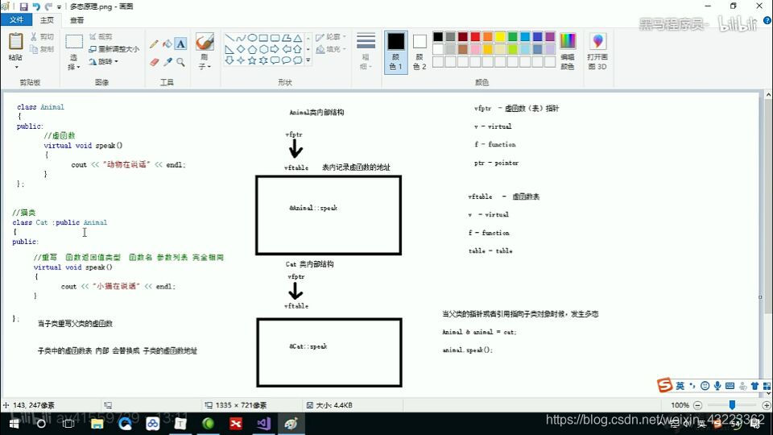Open Visual Studio from the taskbar
The width and height of the screenshot is (773, 435).
click(x=263, y=424)
